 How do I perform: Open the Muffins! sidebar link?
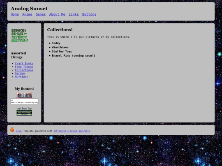point(21,77)
